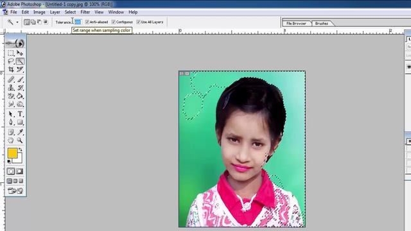Click the document icon beside File menu
The image size is (411, 231).
(x=5, y=12)
